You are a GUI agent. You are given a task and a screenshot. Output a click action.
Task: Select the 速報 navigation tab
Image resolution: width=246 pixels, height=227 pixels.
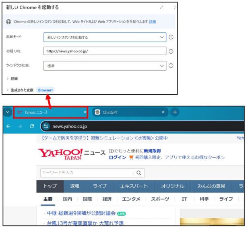(x=75, y=186)
